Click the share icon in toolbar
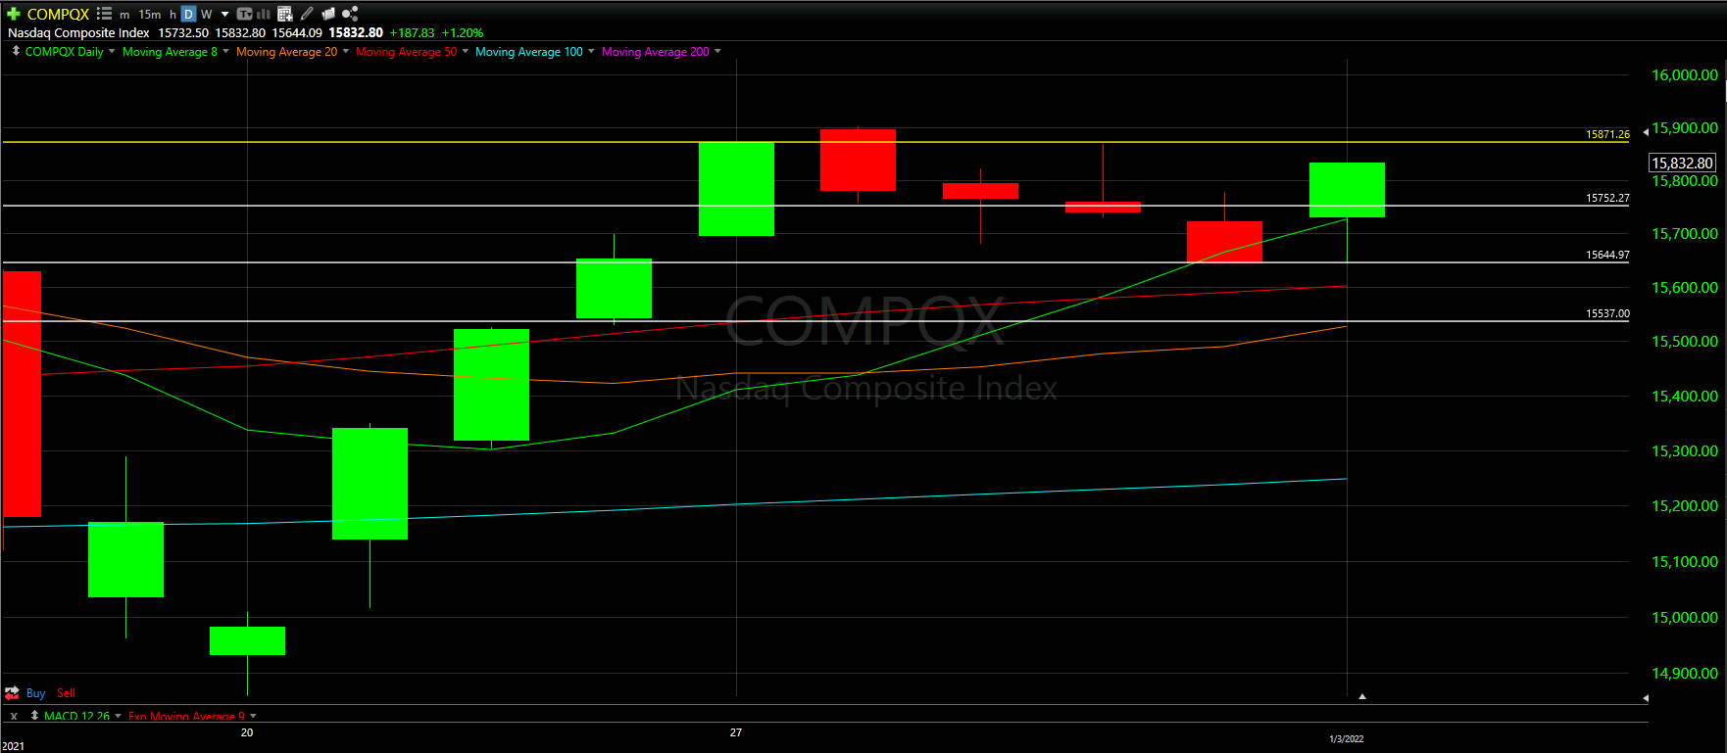 point(350,14)
